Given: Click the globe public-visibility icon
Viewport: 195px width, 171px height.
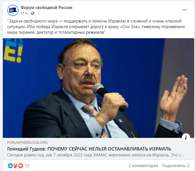Looking at the screenshot, I should (33, 13).
